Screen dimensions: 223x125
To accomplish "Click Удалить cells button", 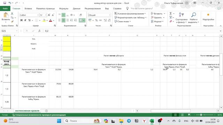I will click(156, 18).
